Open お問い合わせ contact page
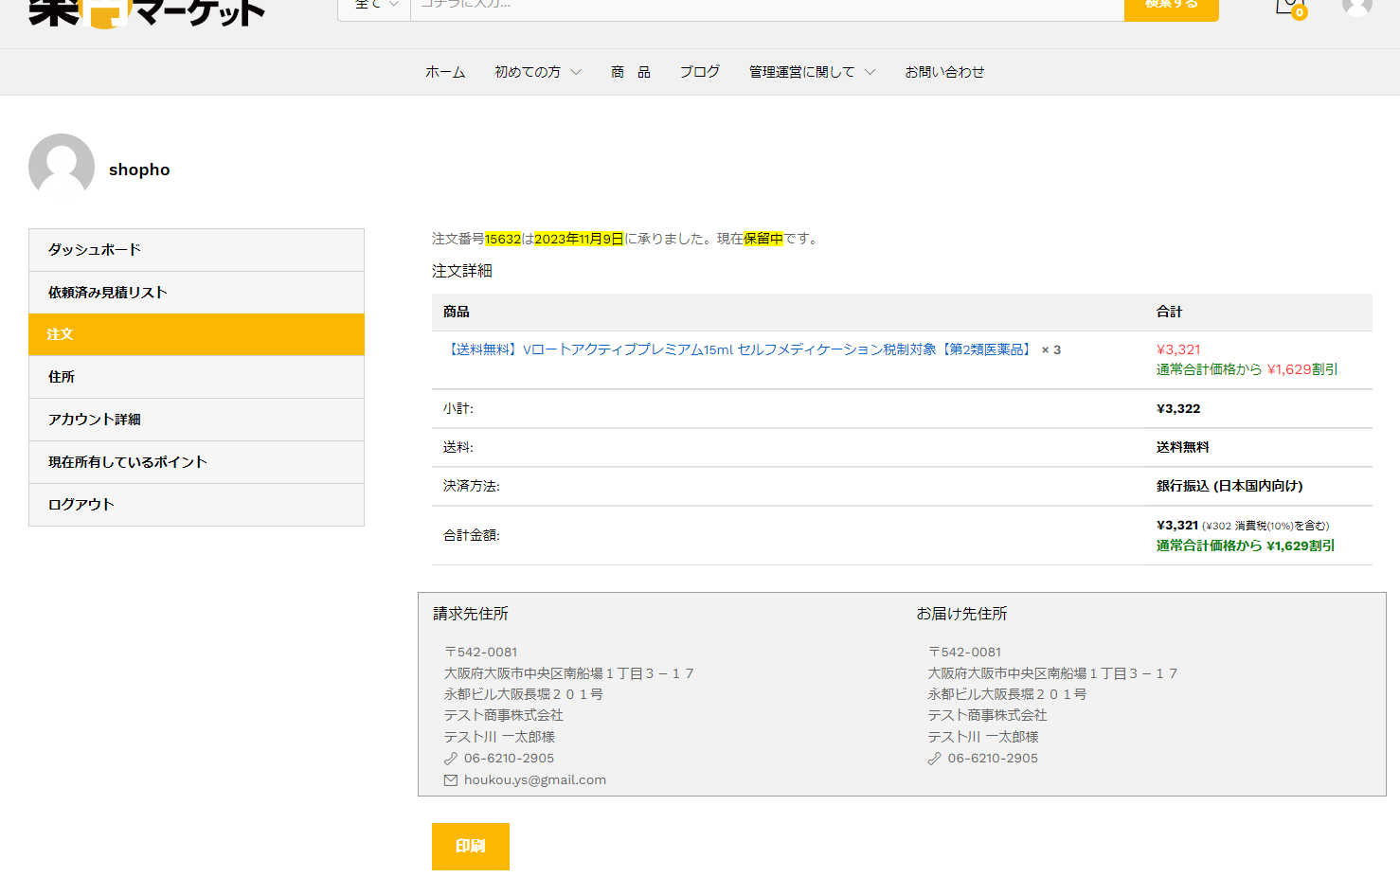1400x895 pixels. (x=943, y=72)
